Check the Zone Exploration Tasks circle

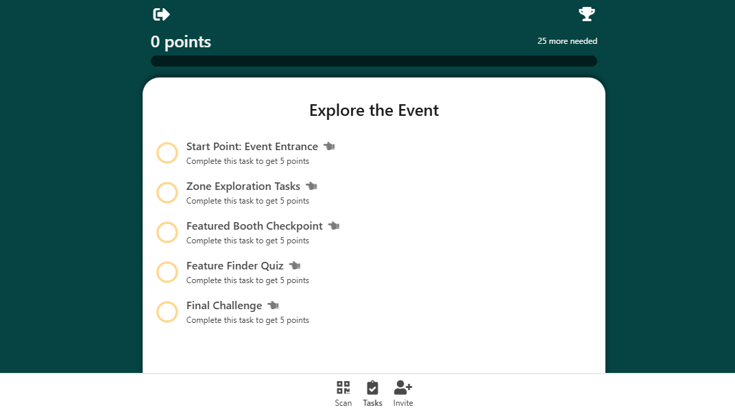point(167,193)
